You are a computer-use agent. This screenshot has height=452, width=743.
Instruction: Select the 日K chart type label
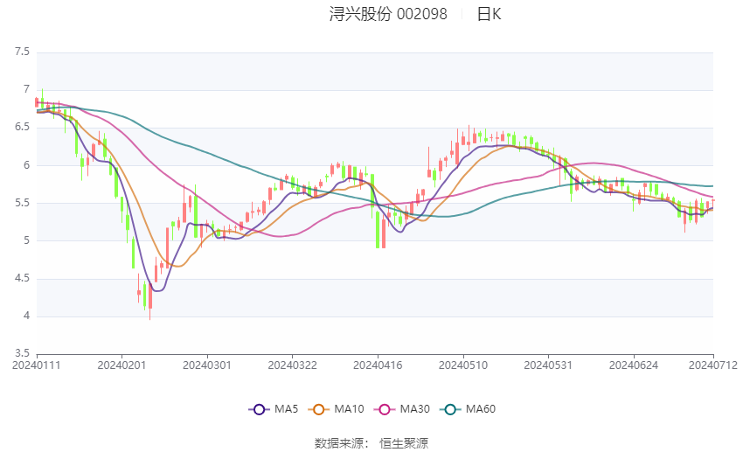click(x=489, y=14)
